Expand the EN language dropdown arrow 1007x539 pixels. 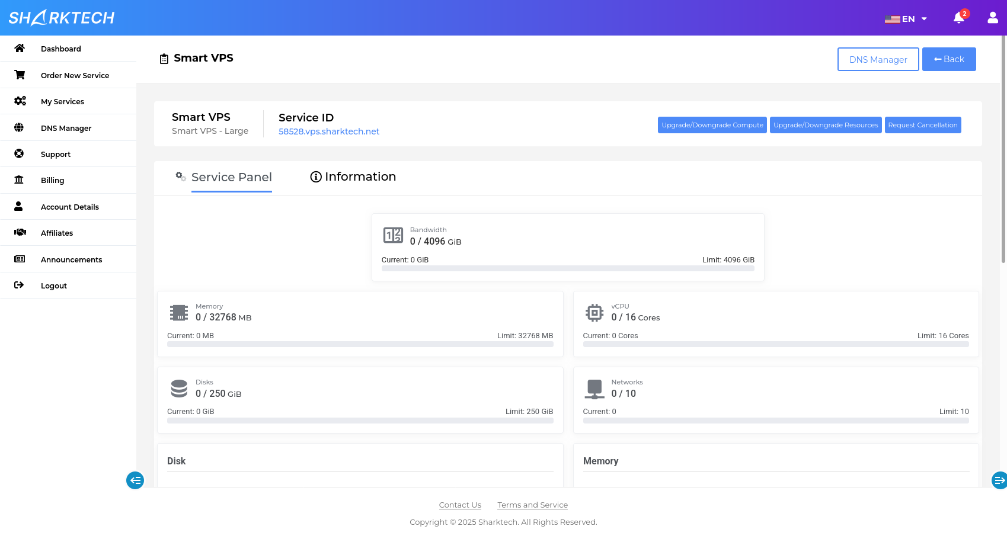[x=924, y=19]
